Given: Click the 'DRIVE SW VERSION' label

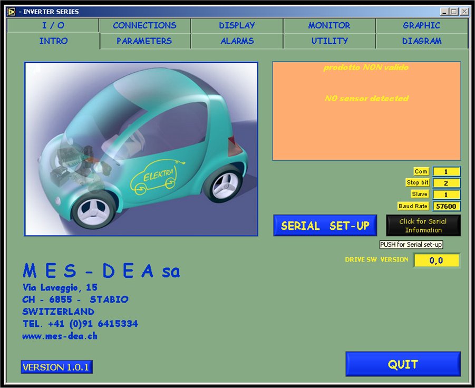Looking at the screenshot, I should [376, 259].
